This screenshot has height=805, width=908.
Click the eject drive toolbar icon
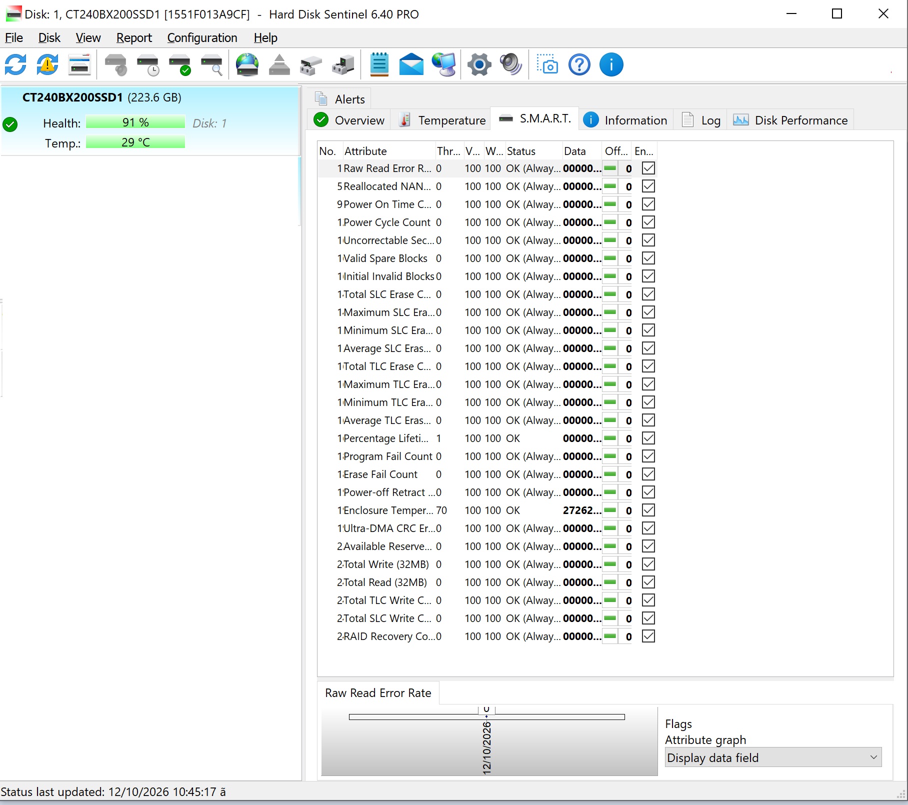pos(279,65)
